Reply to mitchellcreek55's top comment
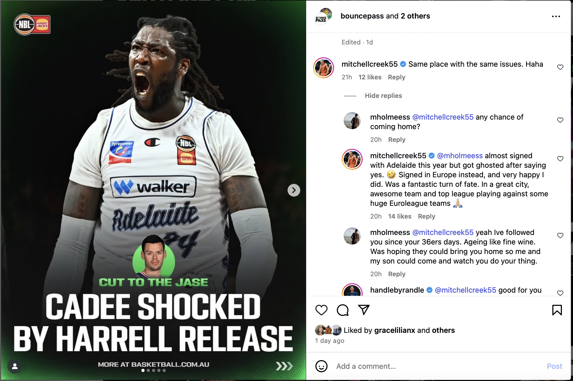573x381 pixels. (396, 77)
